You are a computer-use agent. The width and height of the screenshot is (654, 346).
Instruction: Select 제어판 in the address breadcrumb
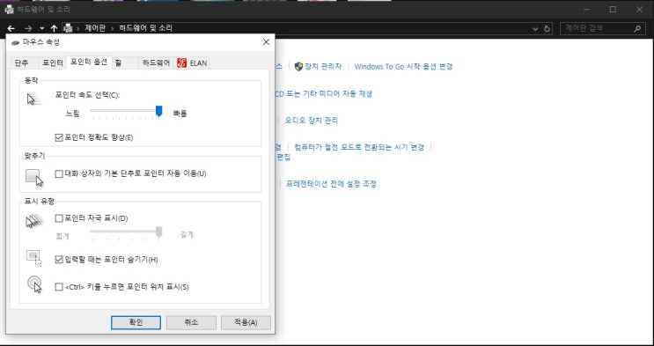tap(95, 28)
